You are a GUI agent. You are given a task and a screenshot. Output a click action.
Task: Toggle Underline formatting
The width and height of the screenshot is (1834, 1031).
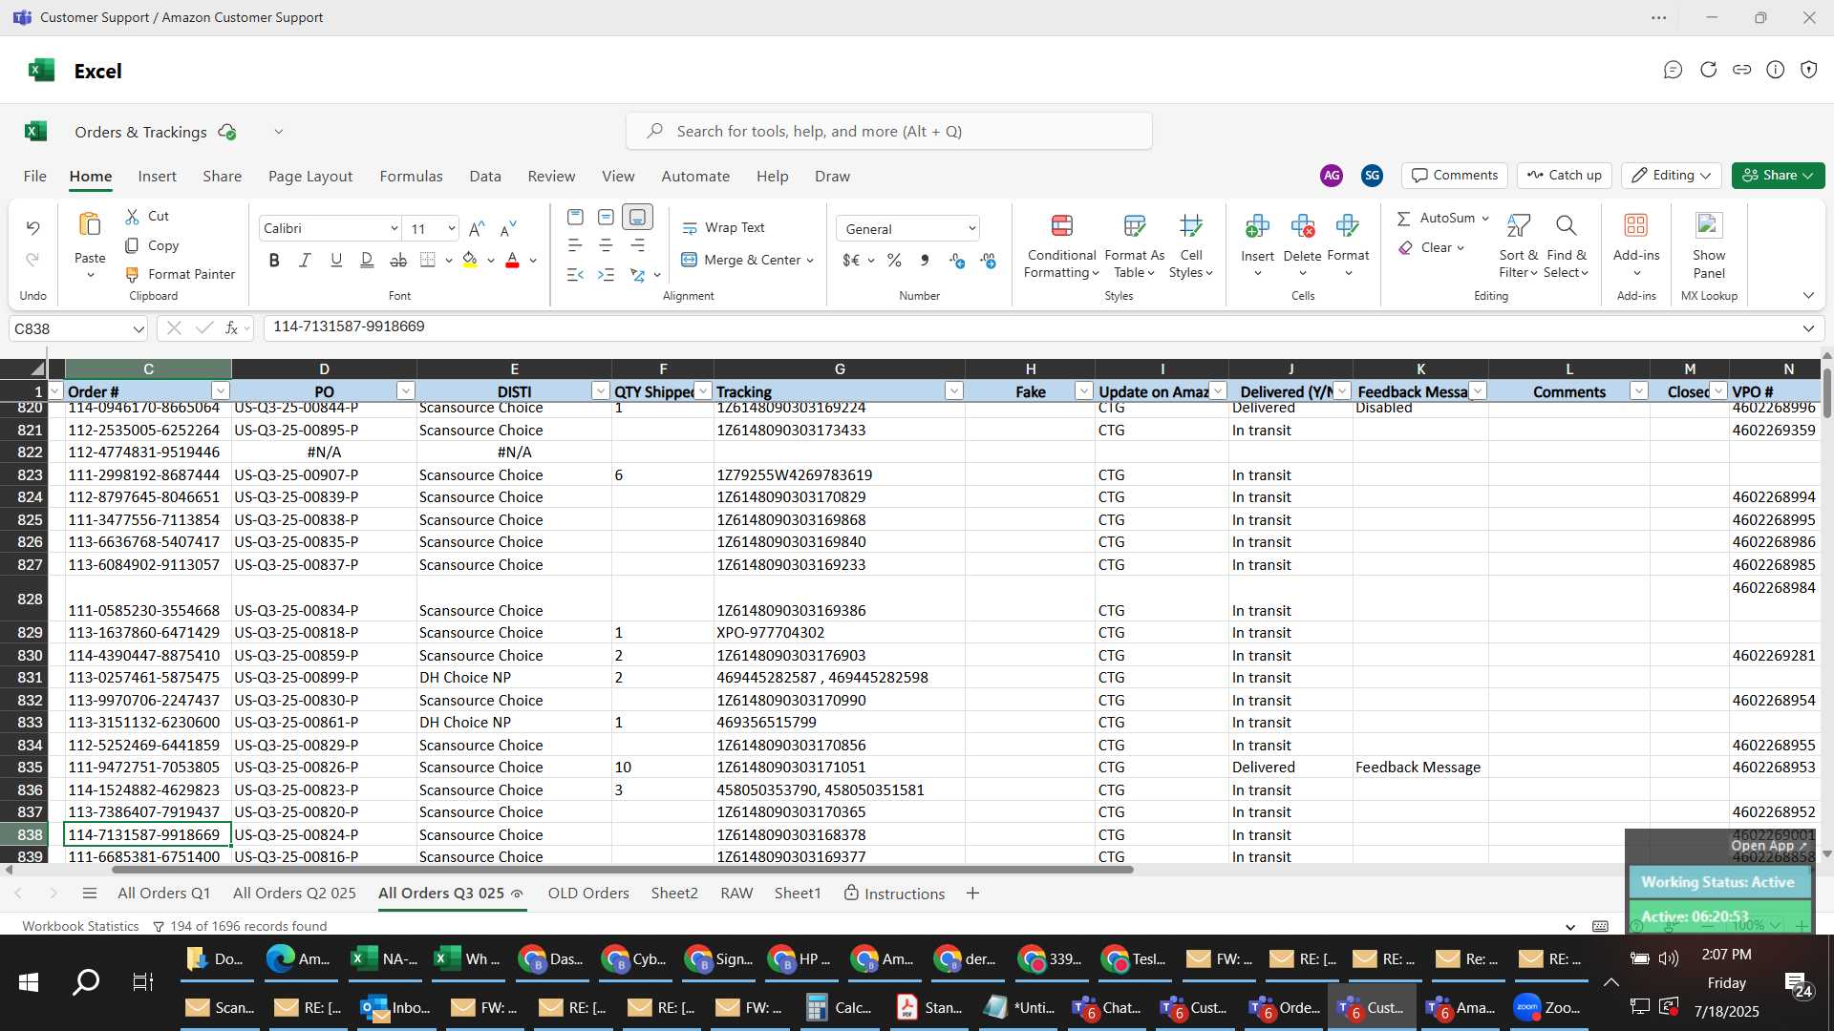point(335,260)
